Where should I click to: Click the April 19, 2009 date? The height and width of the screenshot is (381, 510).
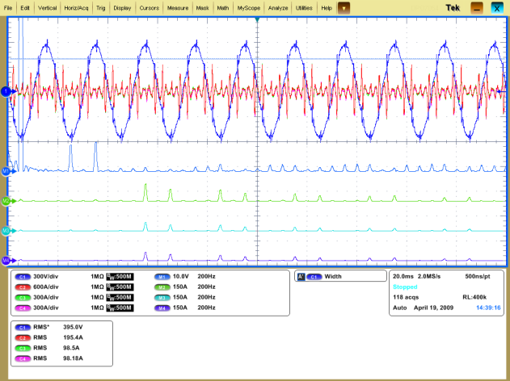tap(433, 308)
